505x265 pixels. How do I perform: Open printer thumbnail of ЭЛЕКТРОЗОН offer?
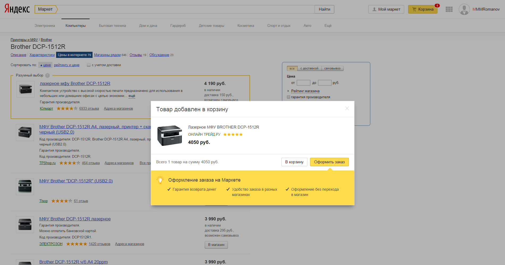click(x=25, y=225)
